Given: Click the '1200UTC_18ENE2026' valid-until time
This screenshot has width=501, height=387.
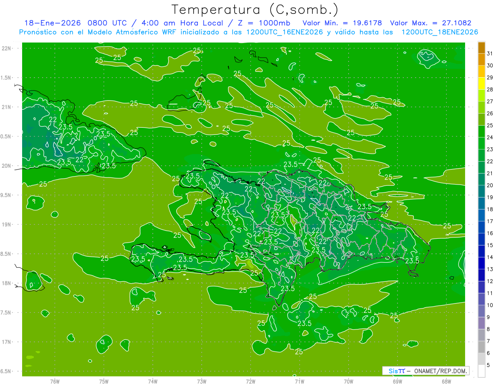Looking at the screenshot, I should tap(440, 32).
